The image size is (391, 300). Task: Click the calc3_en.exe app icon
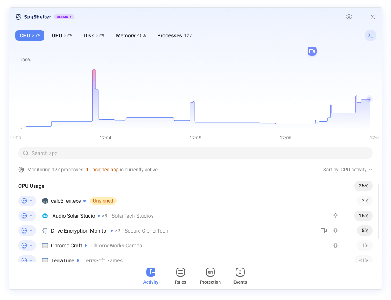(45, 201)
